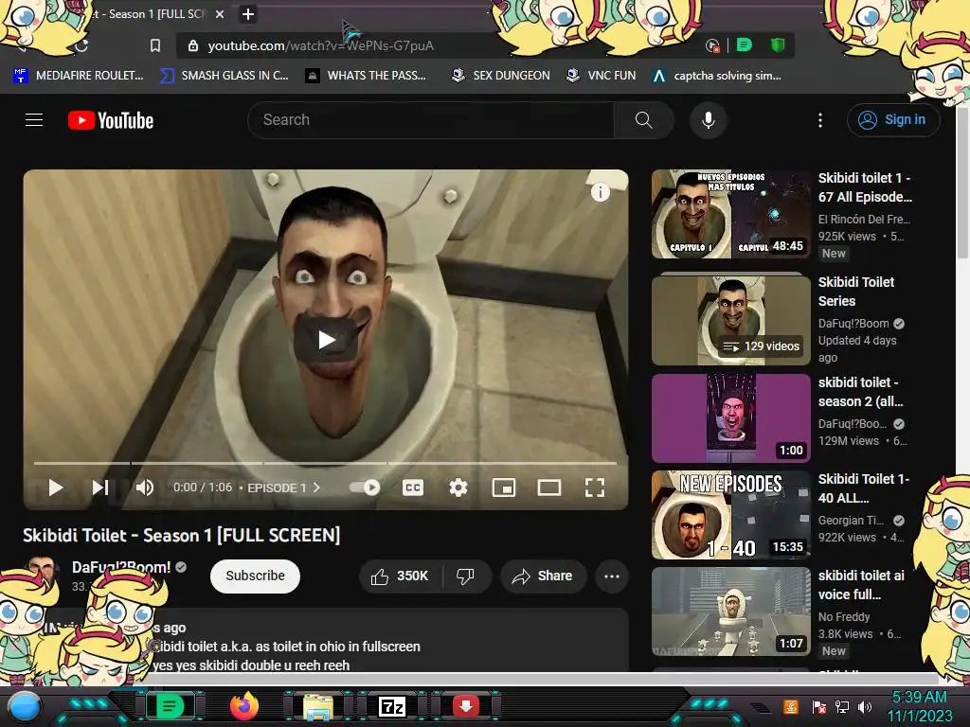The width and height of the screenshot is (970, 727).
Task: Enable theater mode
Action: (549, 488)
